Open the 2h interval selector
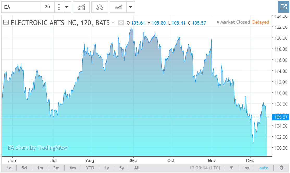The image size is (290, 173). coord(47,7)
